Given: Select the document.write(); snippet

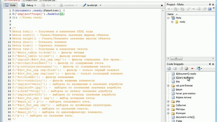Looking at the screenshot, I should [185, 117].
